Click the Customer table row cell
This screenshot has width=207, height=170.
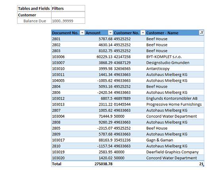[34, 15]
